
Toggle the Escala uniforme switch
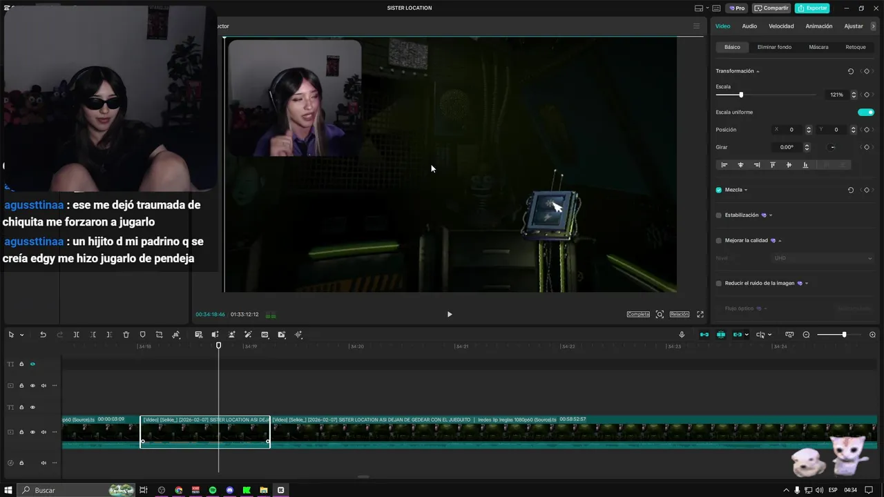(x=866, y=112)
